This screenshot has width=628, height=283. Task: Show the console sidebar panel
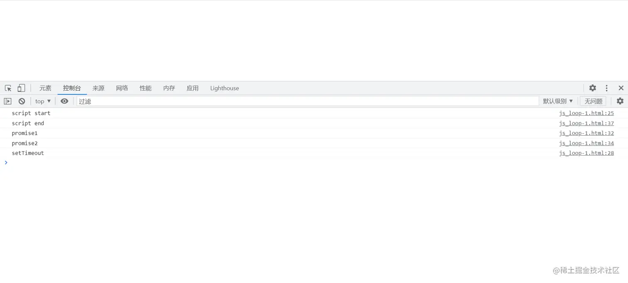[7, 101]
